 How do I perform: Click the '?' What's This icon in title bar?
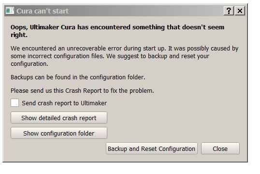click(x=229, y=11)
